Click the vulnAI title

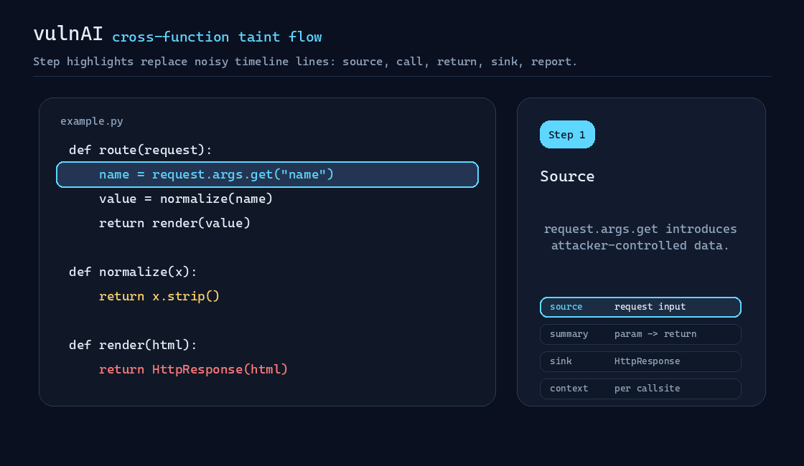click(x=68, y=34)
